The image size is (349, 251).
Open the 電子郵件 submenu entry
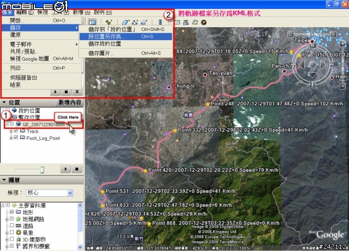(x=41, y=45)
